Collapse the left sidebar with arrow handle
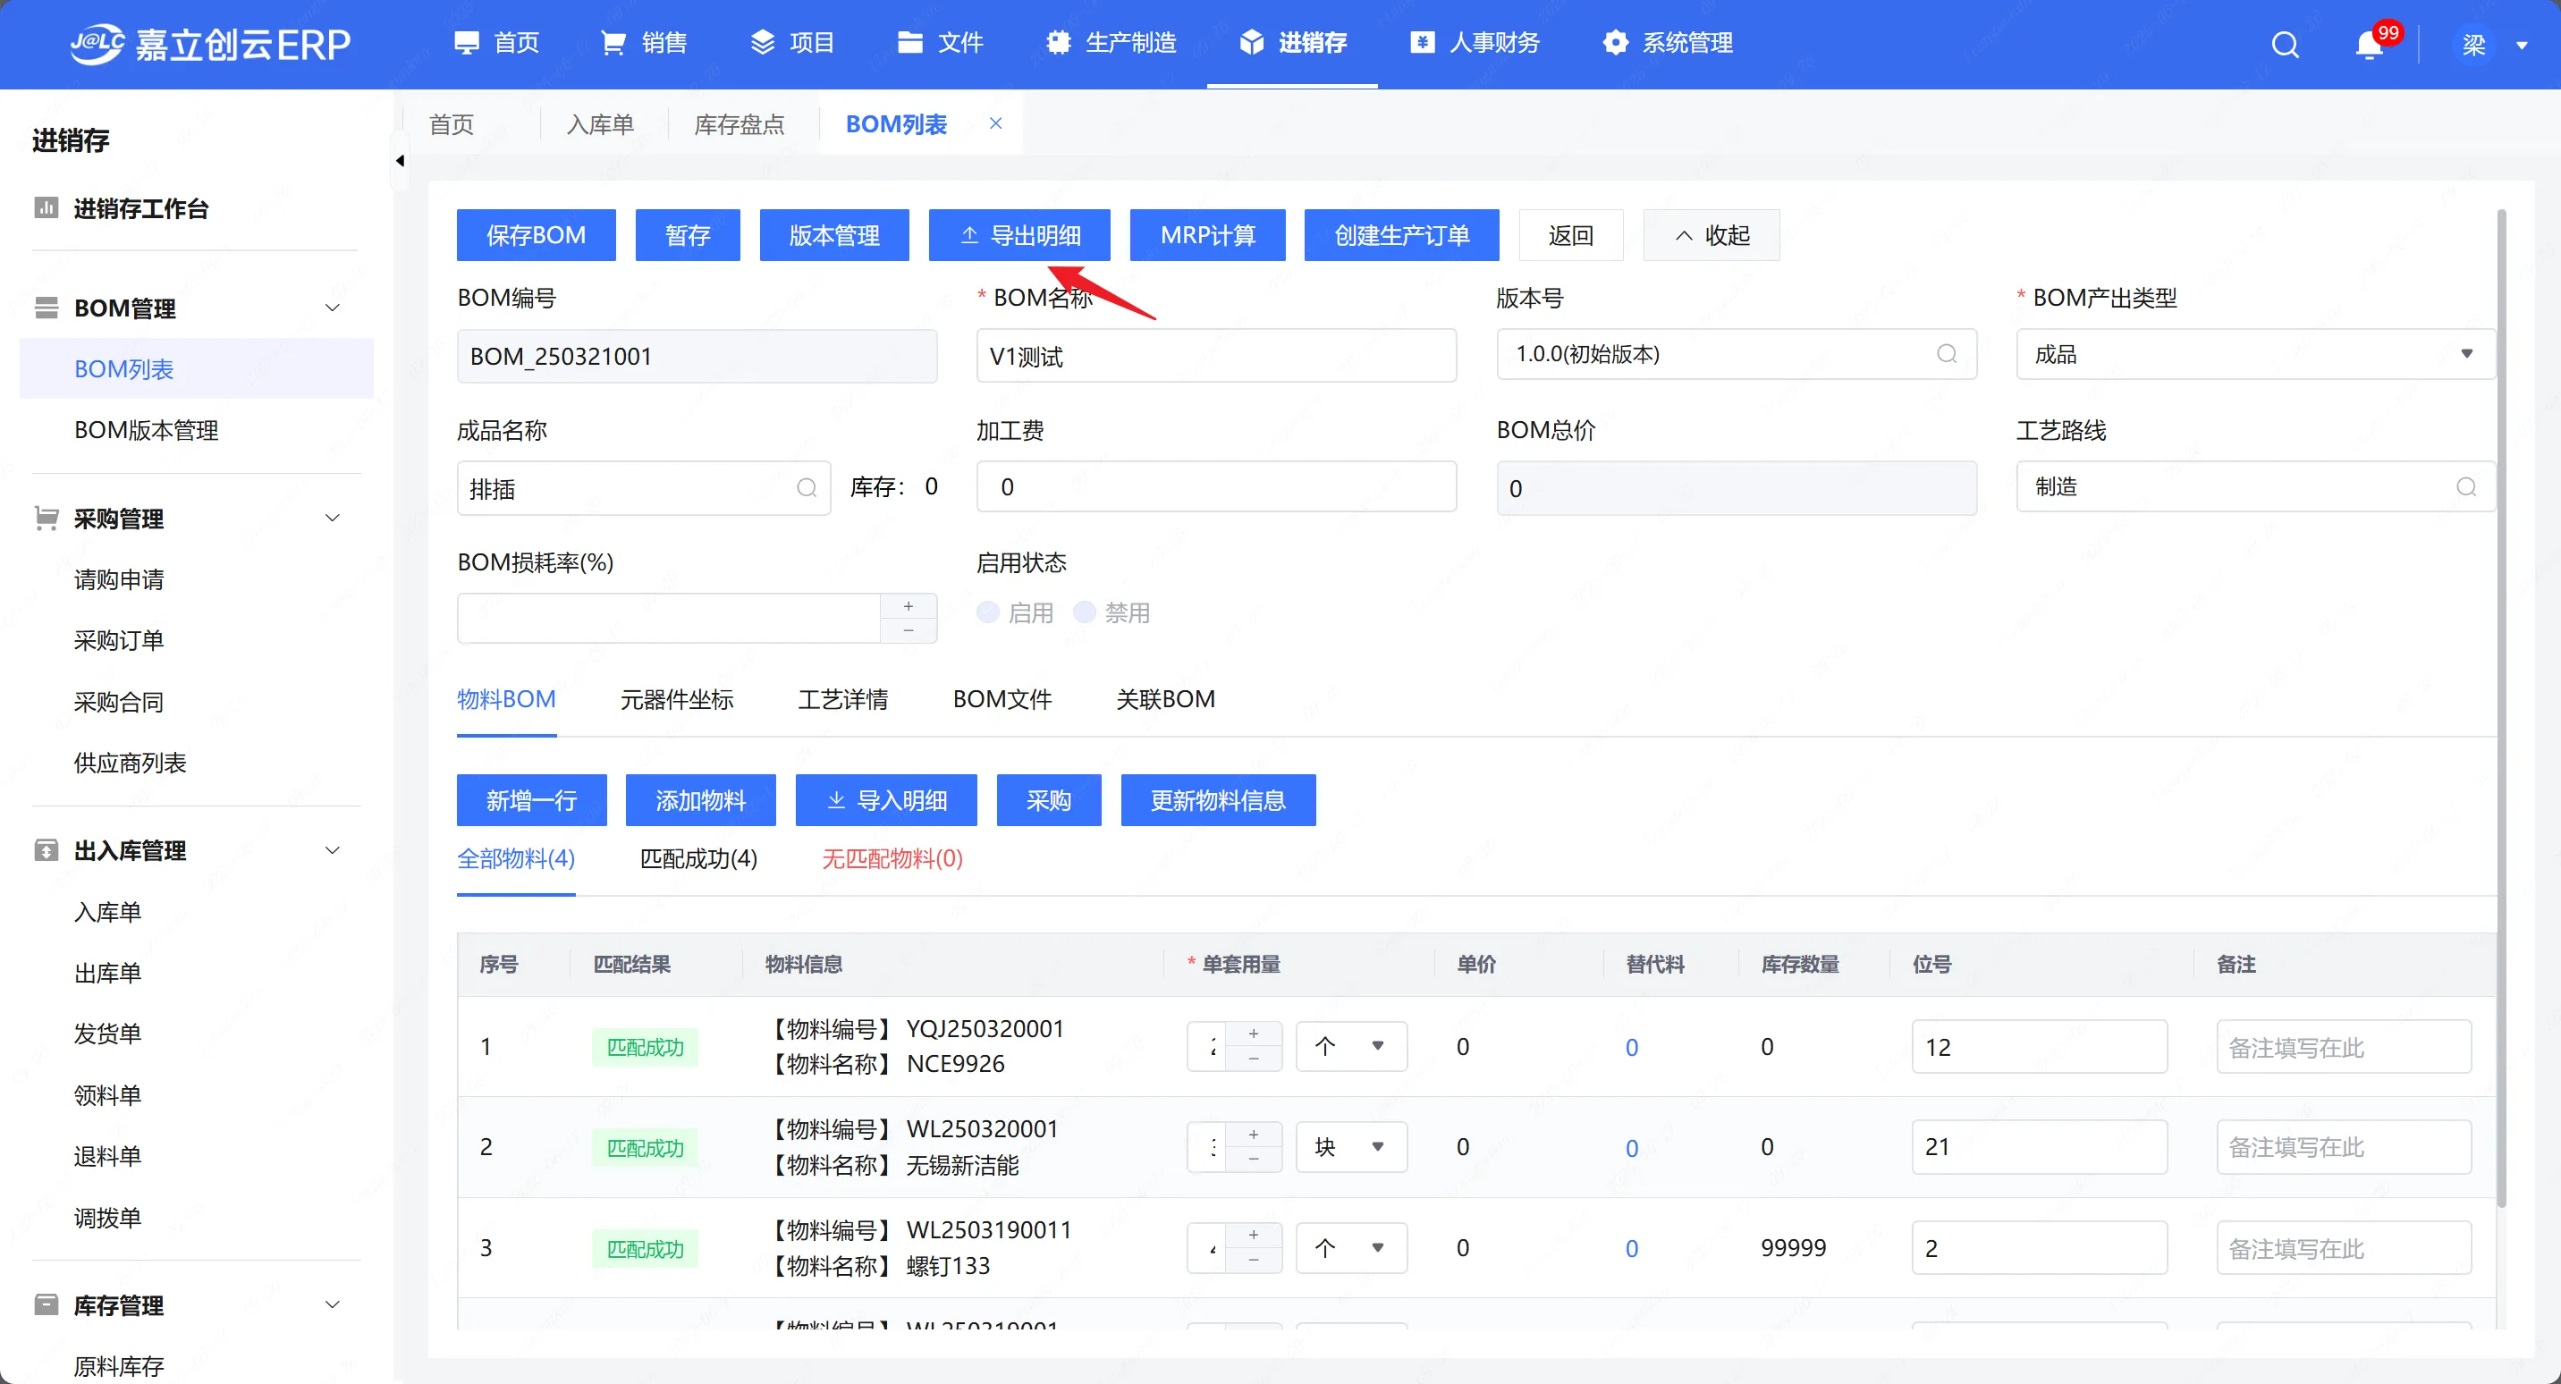Screen dimensions: 2561x1384 pos(400,160)
